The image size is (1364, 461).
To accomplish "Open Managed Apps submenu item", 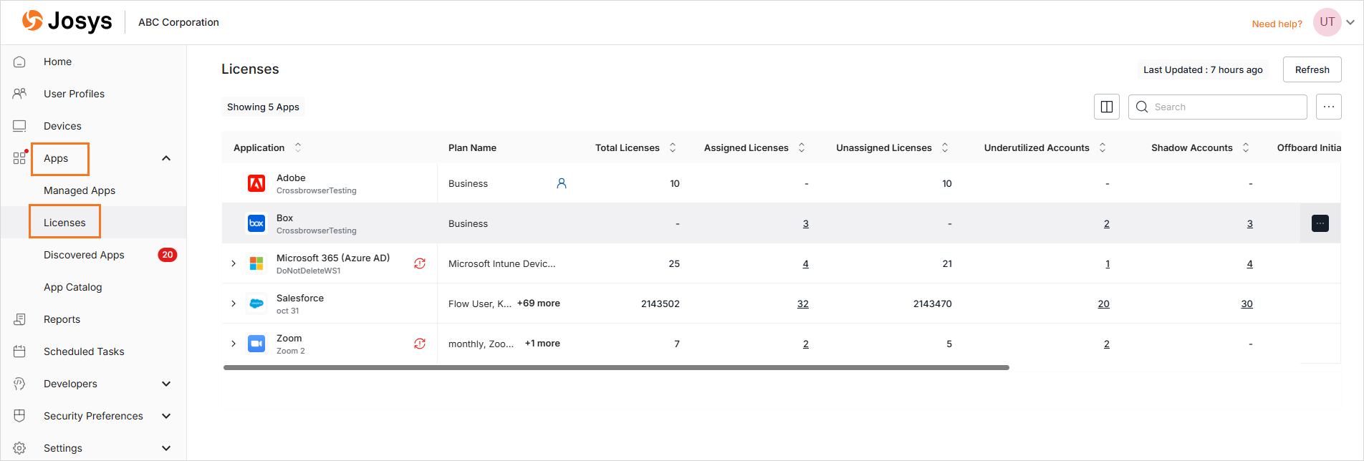I will pos(80,190).
